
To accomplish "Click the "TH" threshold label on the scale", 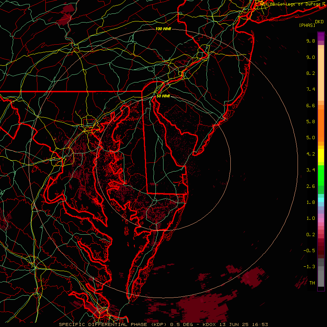I will point(312,283).
